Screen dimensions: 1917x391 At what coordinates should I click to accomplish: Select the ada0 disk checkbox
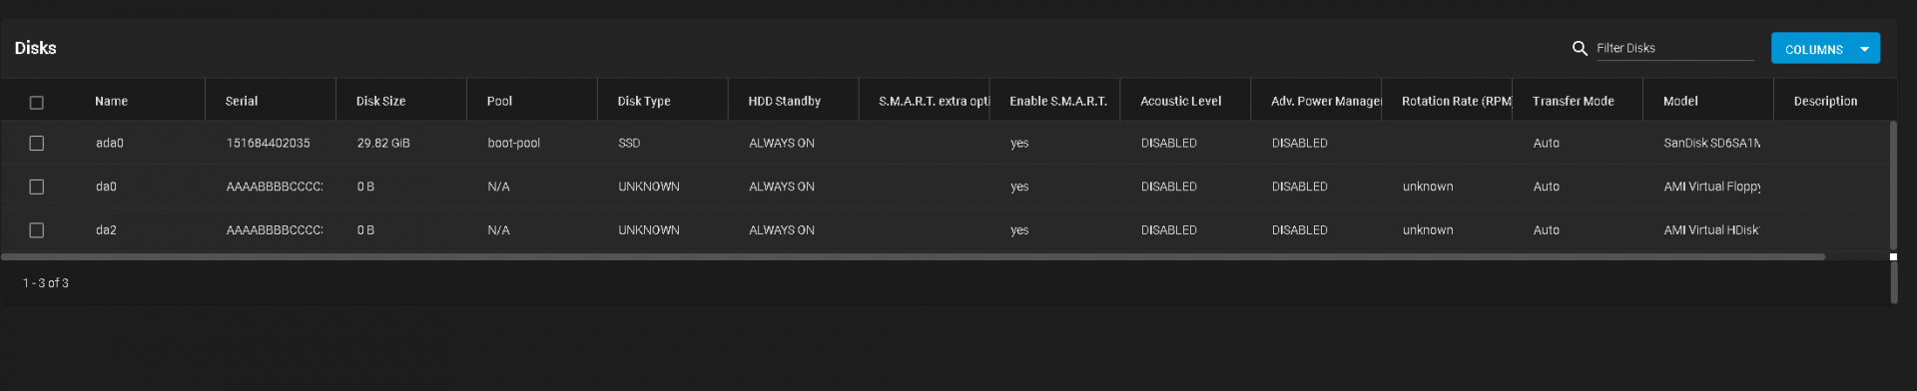click(x=37, y=143)
